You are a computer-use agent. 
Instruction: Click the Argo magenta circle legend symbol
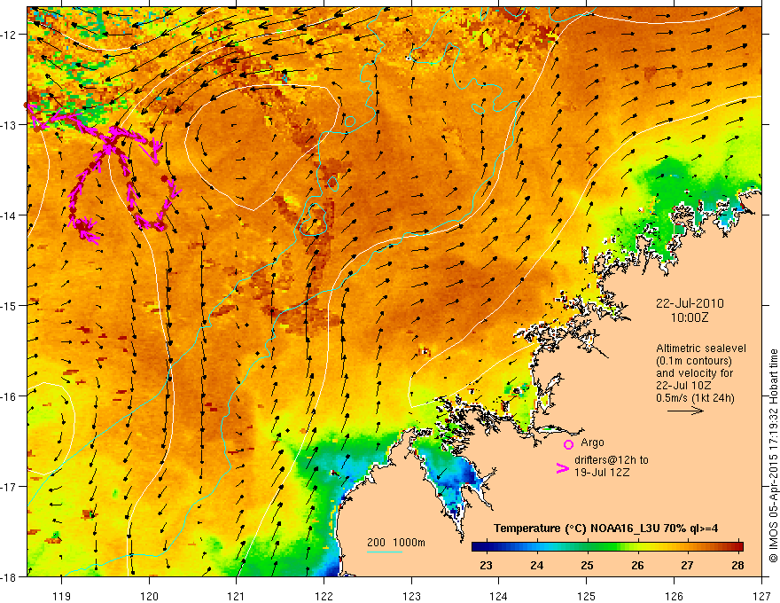pyautogui.click(x=568, y=444)
